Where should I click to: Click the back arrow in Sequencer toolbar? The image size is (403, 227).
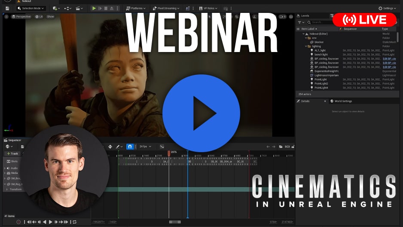point(268,147)
